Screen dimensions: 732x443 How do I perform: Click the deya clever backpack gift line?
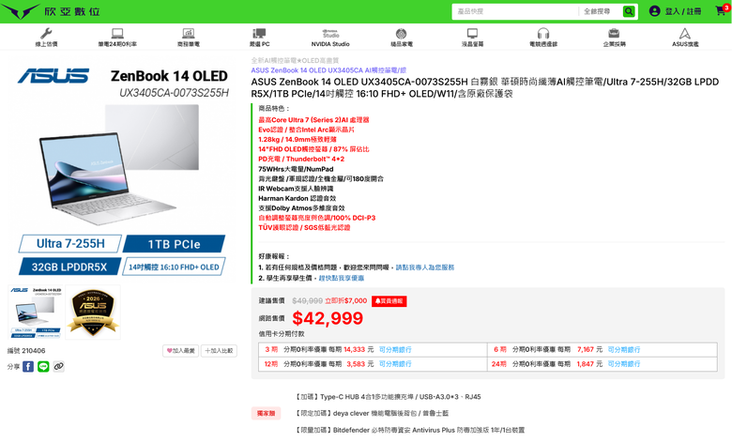[x=373, y=413]
